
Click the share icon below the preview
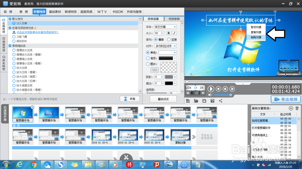tap(220, 101)
